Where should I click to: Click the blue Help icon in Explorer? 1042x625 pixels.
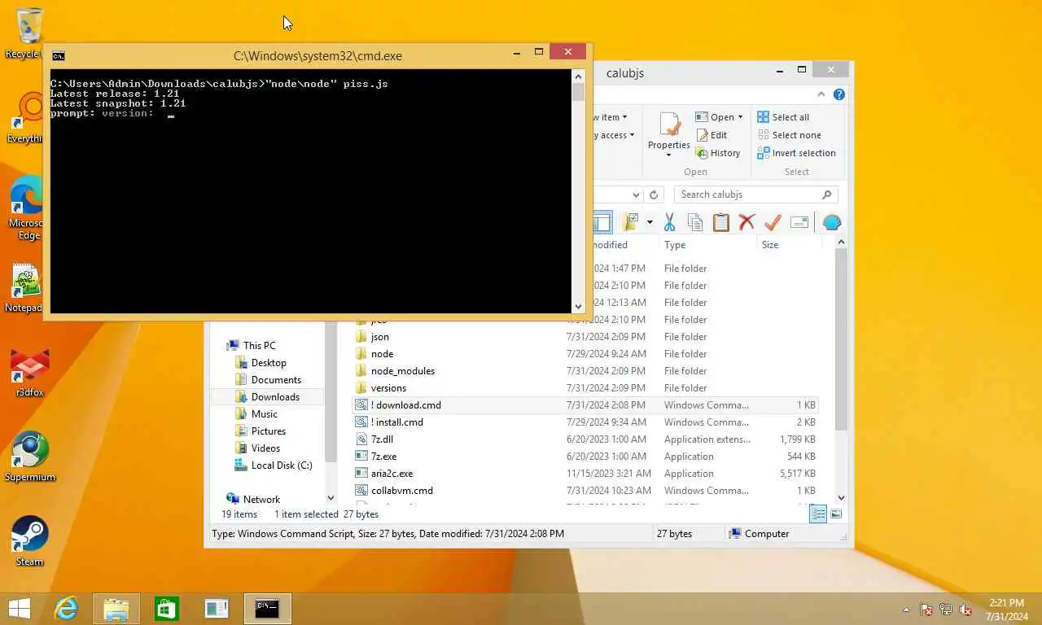[x=839, y=94]
